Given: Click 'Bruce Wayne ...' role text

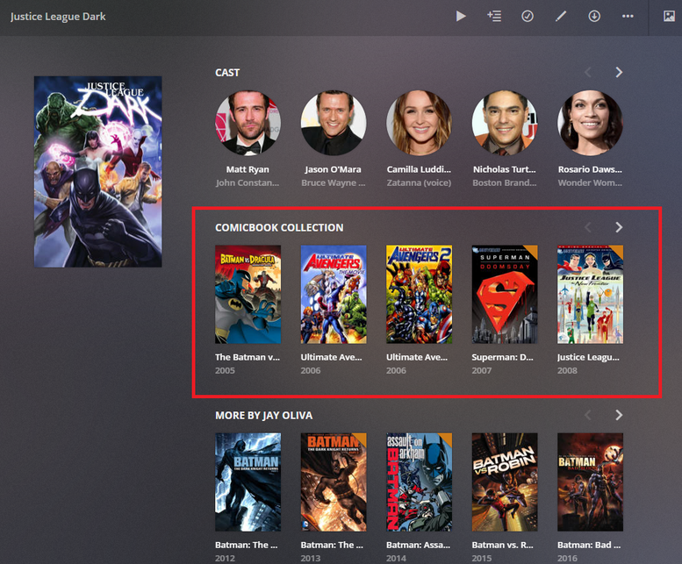Looking at the screenshot, I should [334, 183].
